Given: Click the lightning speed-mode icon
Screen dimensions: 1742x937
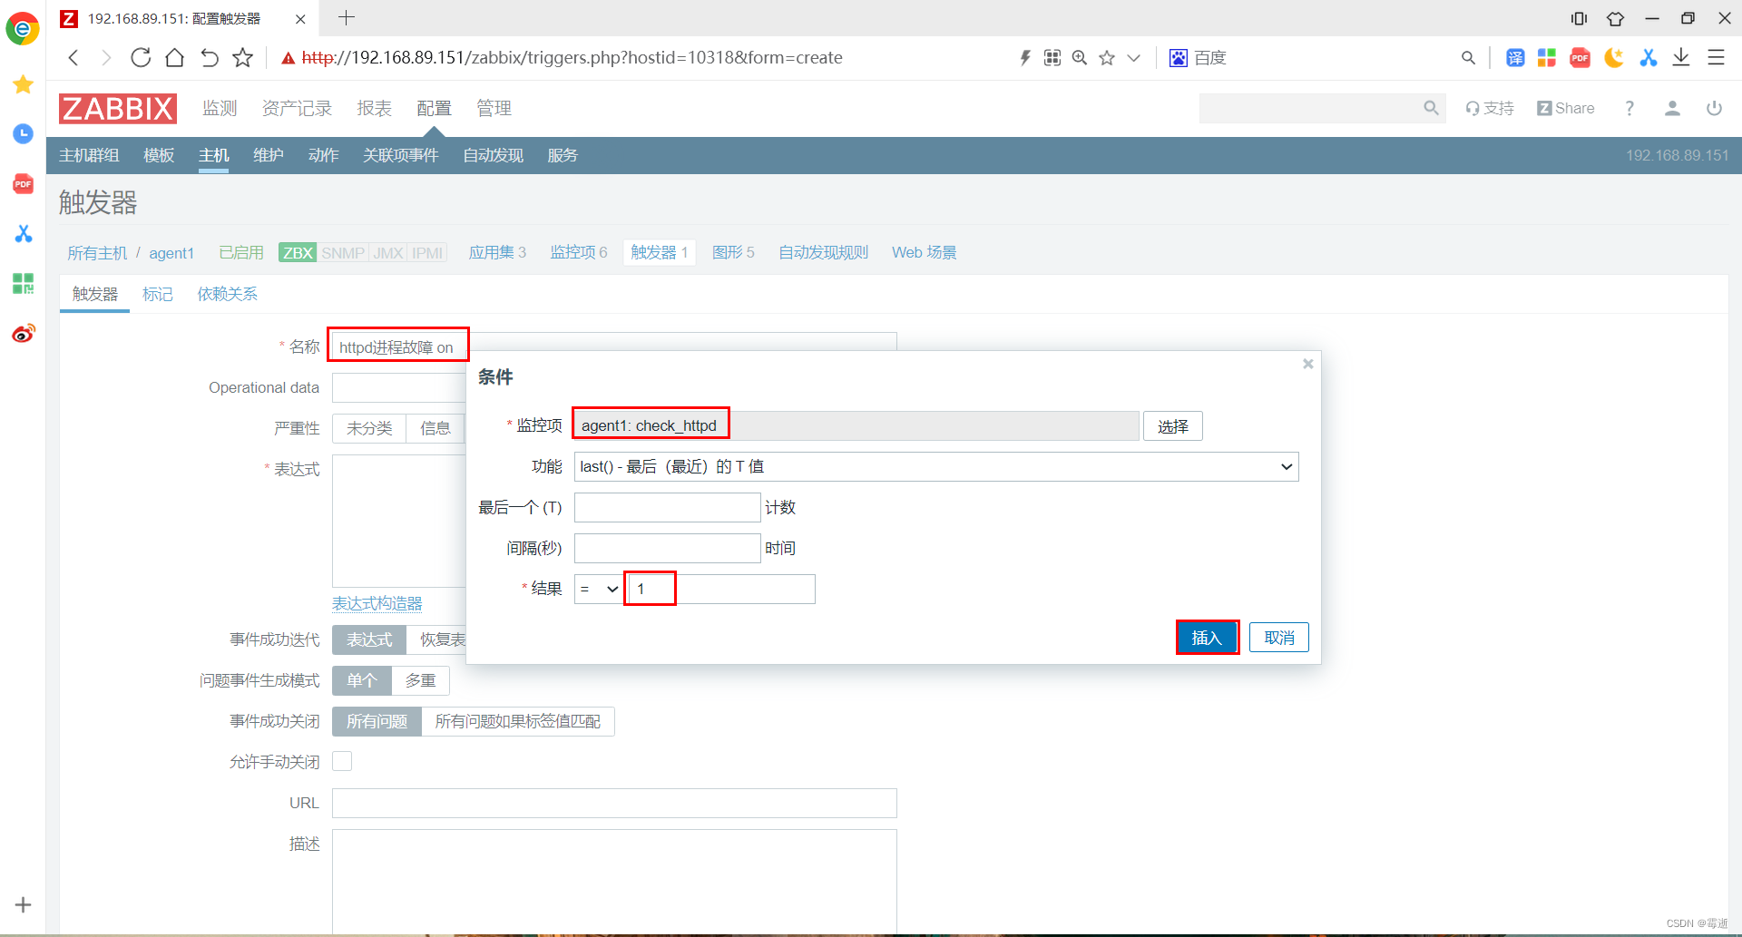Looking at the screenshot, I should (x=1025, y=58).
